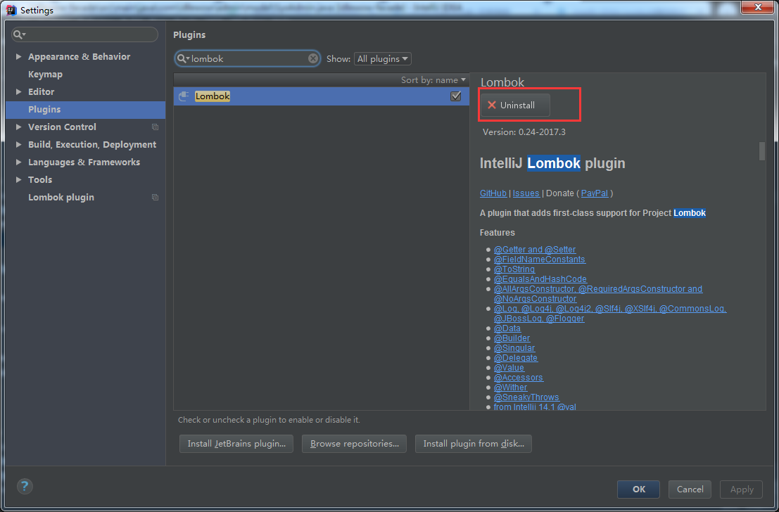Image resolution: width=779 pixels, height=512 pixels.
Task: Focus the plugin search field
Action: [248, 58]
